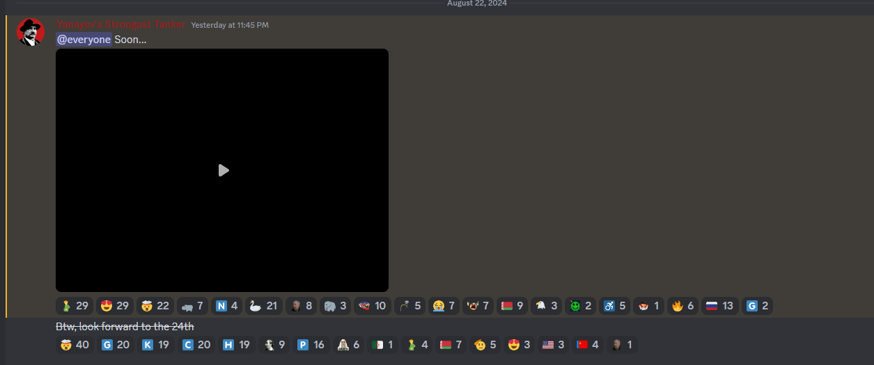Screen dimensions: 874x365
Task: Click the Yesterday at 11:45 PM timestamp
Action: [x=230, y=25]
